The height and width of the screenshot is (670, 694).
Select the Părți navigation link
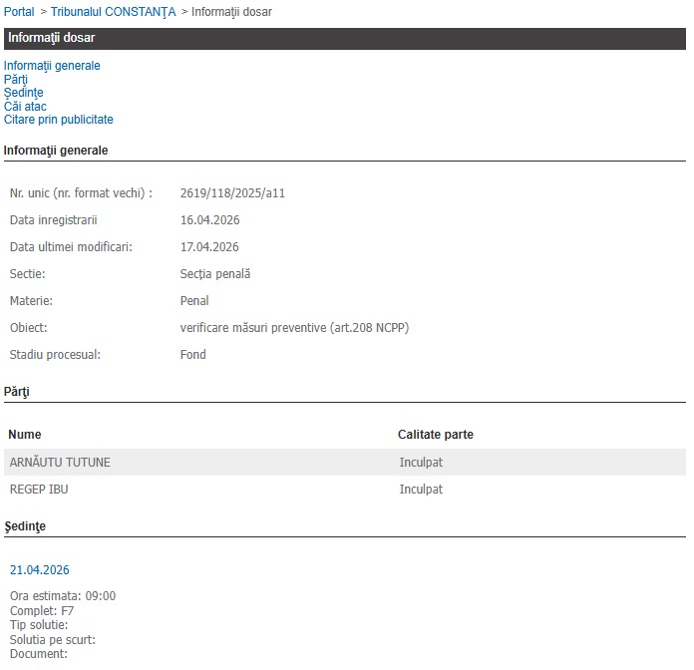tap(16, 80)
